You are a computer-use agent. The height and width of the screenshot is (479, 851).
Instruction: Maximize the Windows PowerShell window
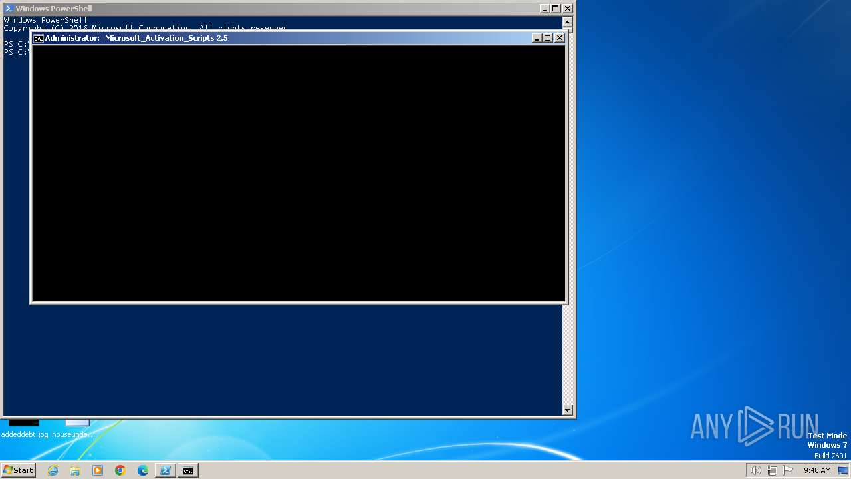point(556,9)
